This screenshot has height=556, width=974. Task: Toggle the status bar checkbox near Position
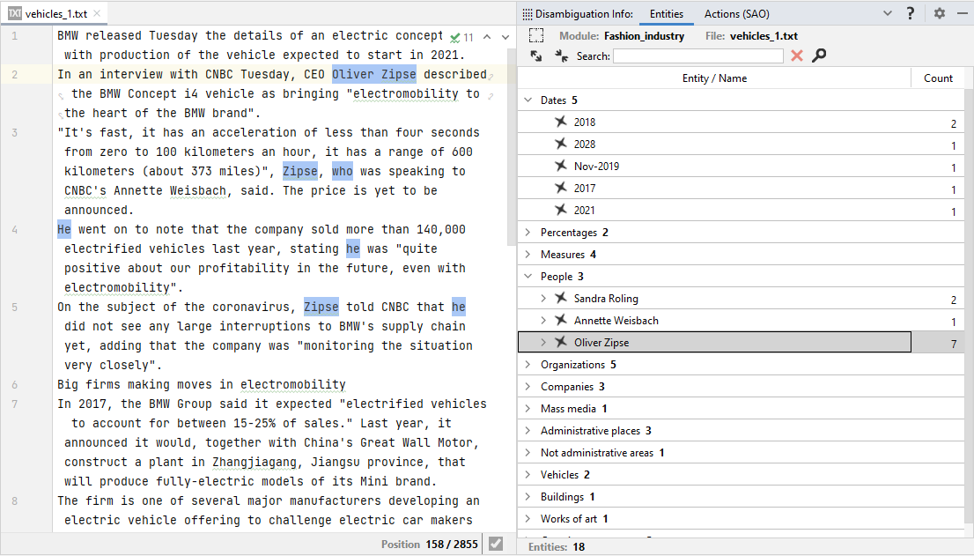pos(496,544)
